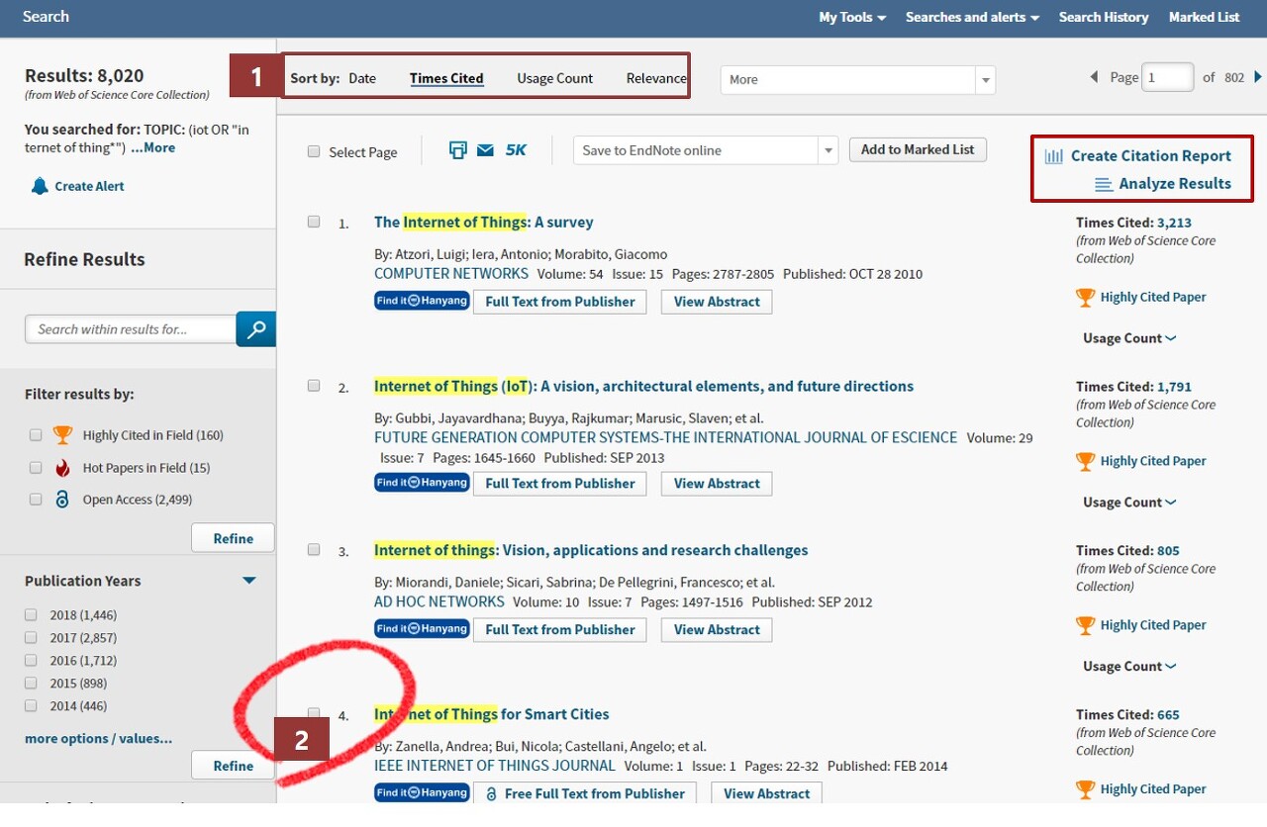Expand Usage Count for result 2
The width and height of the screenshot is (1267, 827).
click(1129, 503)
